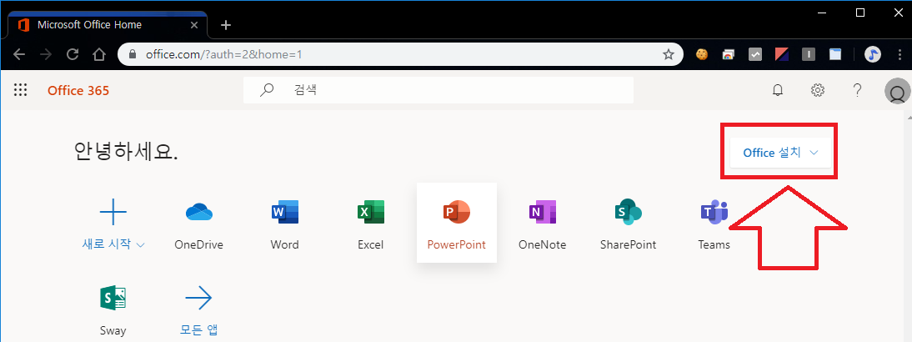Open Microsoft Teams
912x342 pixels.
pos(714,226)
